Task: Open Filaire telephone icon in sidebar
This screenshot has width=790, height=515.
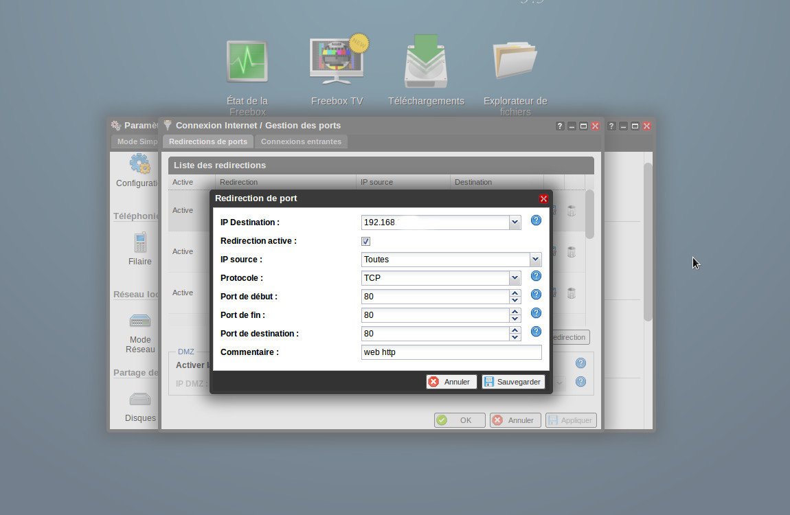Action: (x=140, y=242)
